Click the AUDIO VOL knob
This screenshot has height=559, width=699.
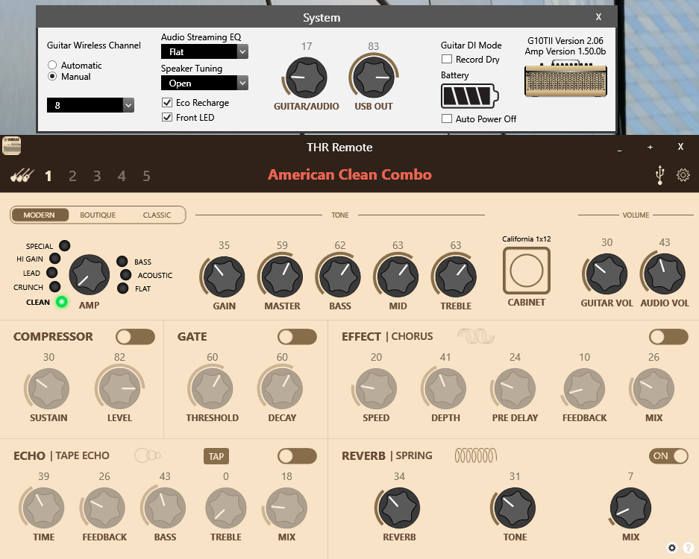(665, 274)
